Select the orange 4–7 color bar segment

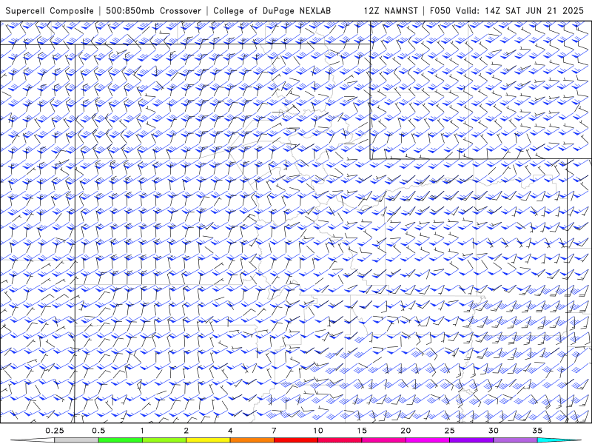[x=252, y=440]
